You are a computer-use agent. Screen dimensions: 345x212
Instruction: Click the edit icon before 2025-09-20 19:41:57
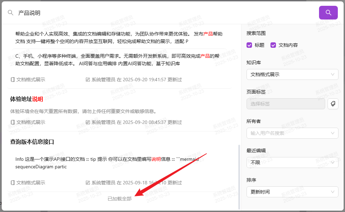(88, 80)
